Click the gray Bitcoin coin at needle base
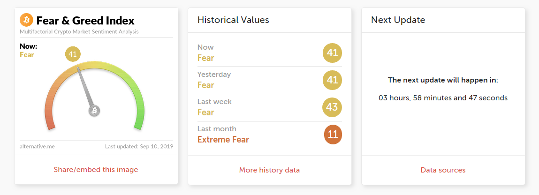This screenshot has width=539, height=195. tap(94, 111)
